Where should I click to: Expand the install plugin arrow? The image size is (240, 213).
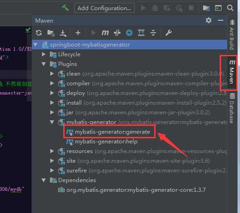pos(52,103)
